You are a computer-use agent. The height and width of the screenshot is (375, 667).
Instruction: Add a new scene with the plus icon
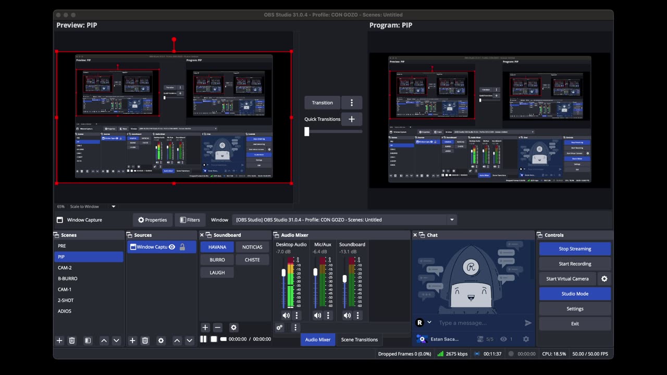(59, 341)
